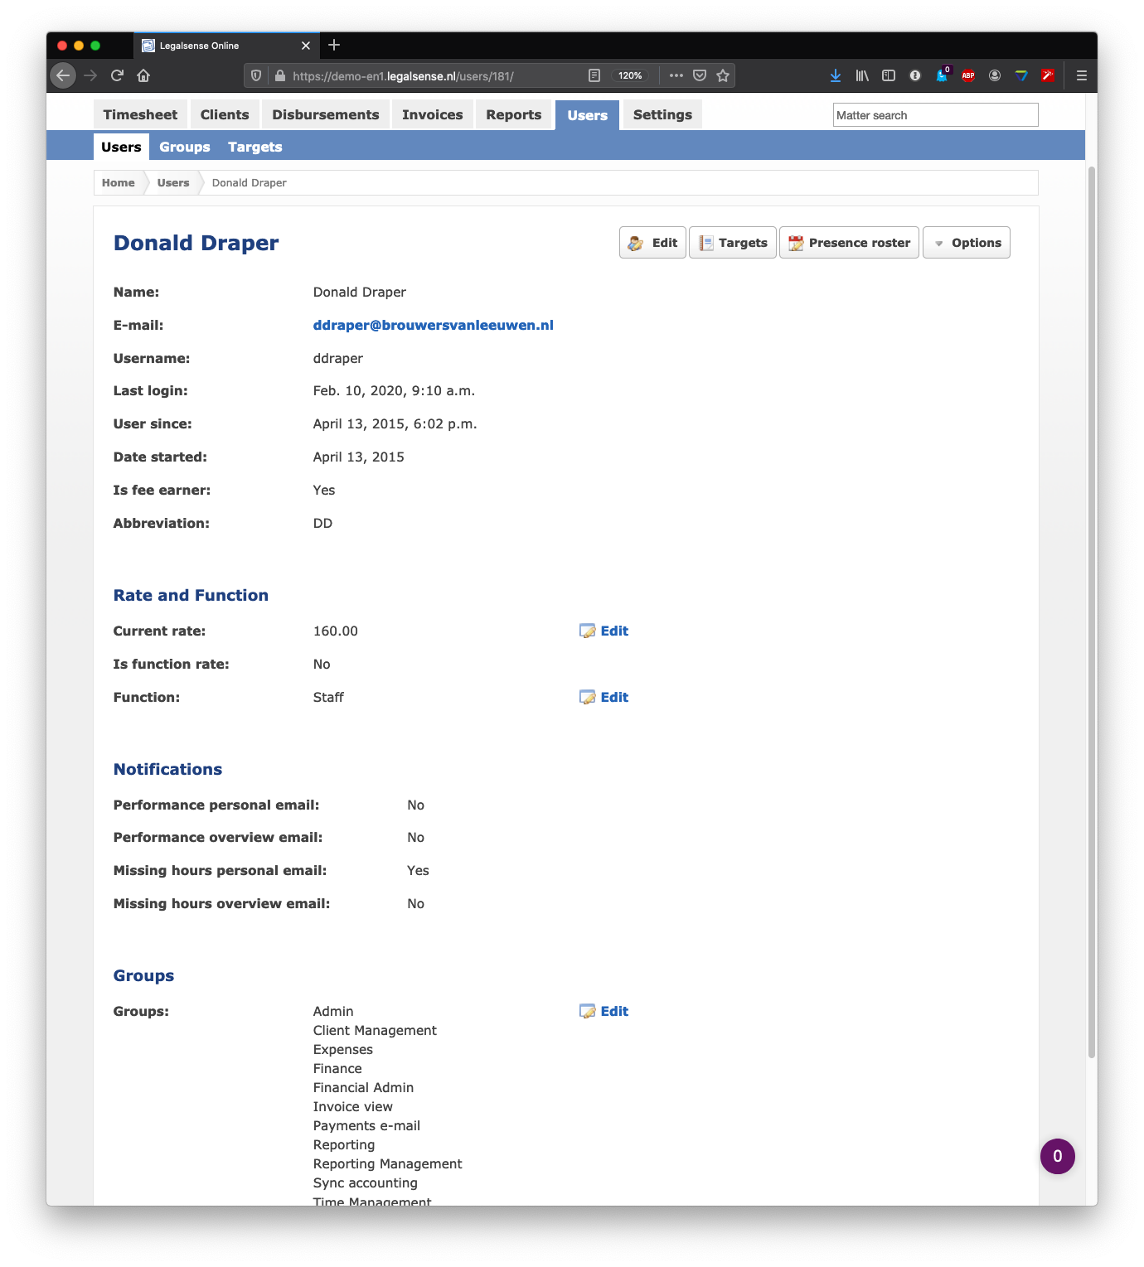Open the Firefox Library icon
The width and height of the screenshot is (1144, 1267).
[862, 75]
